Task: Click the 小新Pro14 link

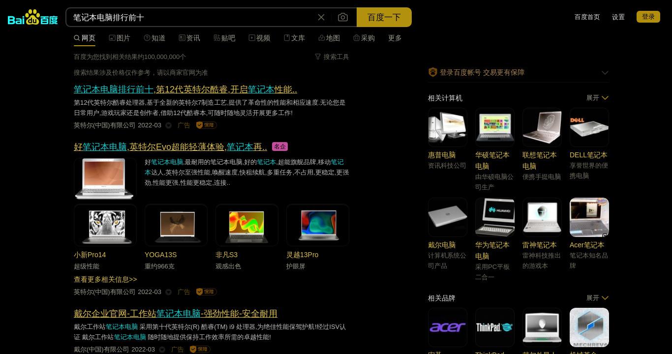Action: point(90,255)
